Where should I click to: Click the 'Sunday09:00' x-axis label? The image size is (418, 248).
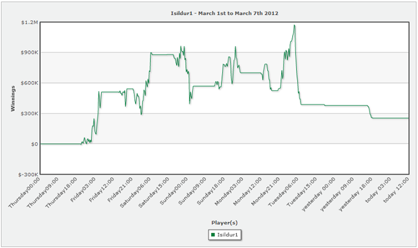[192, 191]
